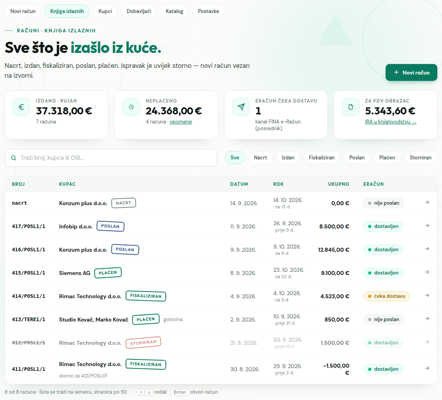Select customer Infobip d.o.o.

76,227
